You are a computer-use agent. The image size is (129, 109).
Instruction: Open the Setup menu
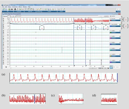click(9, 7)
